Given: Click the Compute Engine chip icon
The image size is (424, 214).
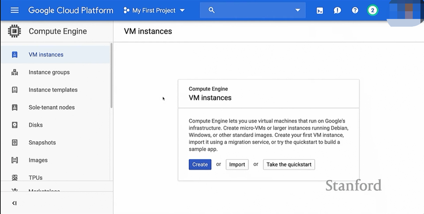Looking at the screenshot, I should (x=14, y=31).
